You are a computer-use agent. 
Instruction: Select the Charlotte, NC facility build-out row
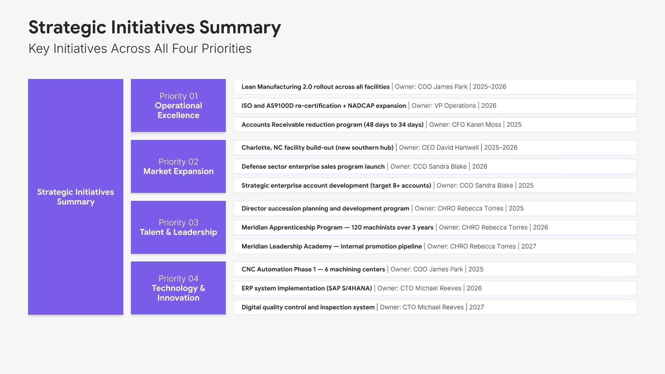[x=435, y=148]
